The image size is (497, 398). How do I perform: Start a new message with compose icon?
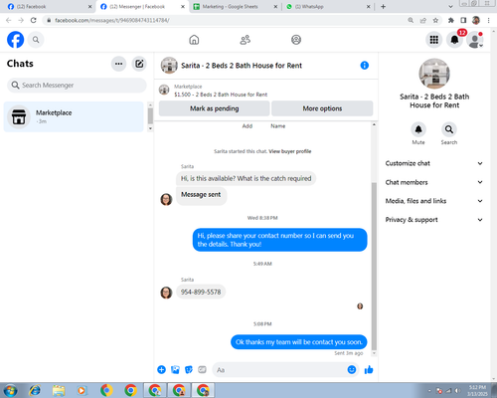coord(139,64)
